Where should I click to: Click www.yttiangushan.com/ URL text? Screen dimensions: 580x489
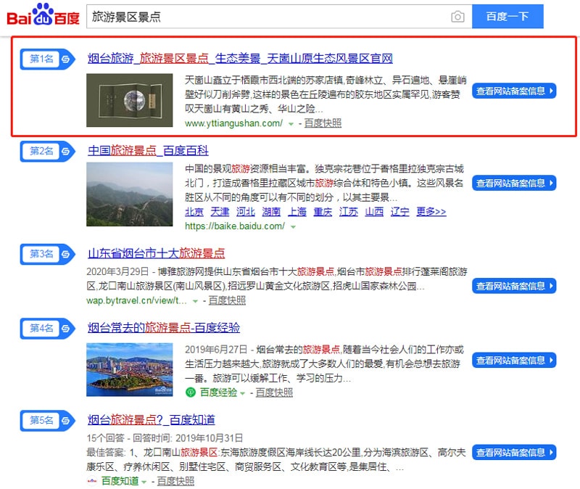click(x=233, y=123)
